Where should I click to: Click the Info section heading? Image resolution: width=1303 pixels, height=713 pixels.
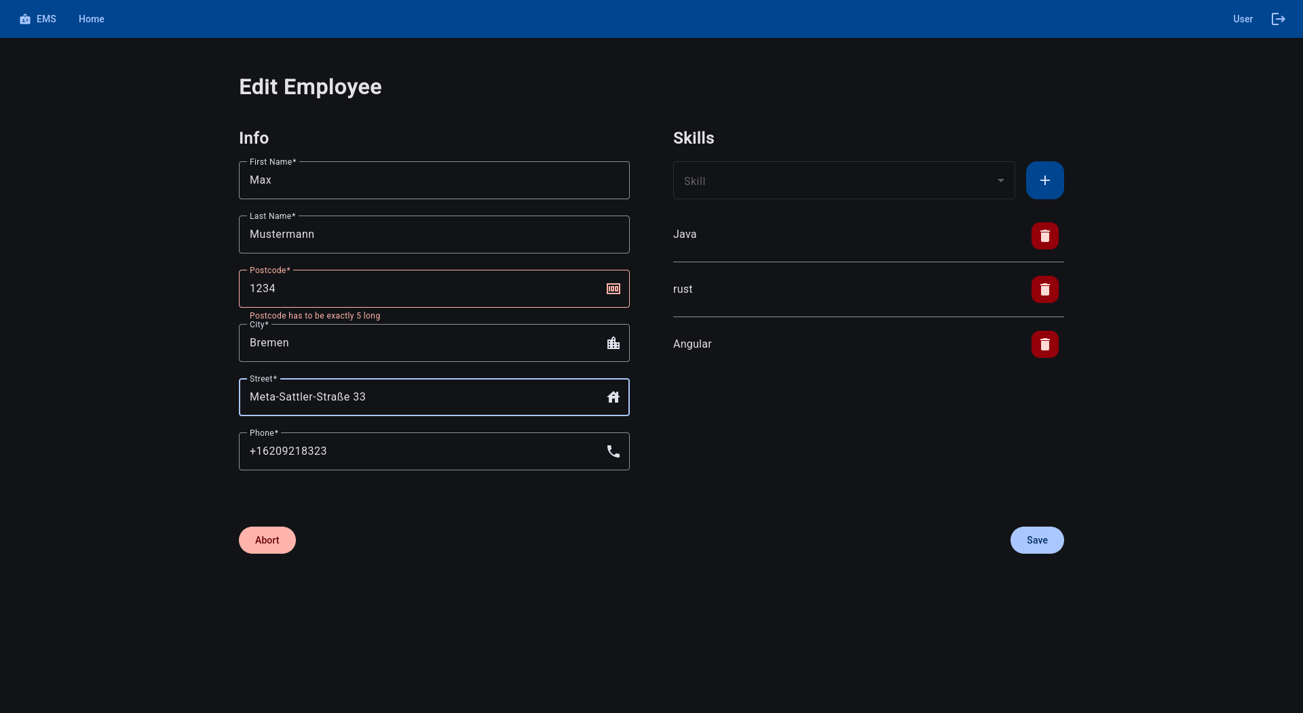(x=254, y=138)
